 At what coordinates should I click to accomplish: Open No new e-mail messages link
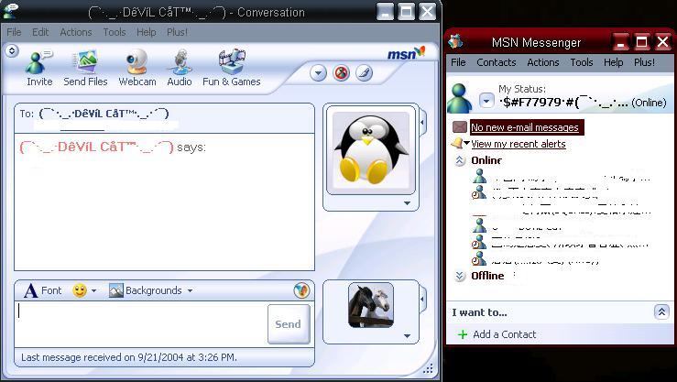525,127
